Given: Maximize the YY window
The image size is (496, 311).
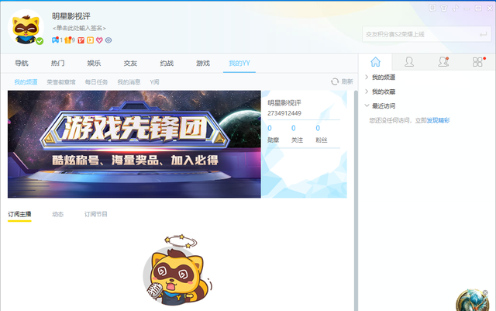Looking at the screenshot, I should pos(478,9).
